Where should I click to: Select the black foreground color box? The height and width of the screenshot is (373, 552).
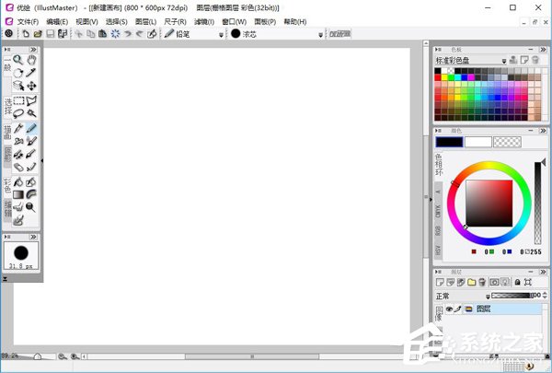449,142
